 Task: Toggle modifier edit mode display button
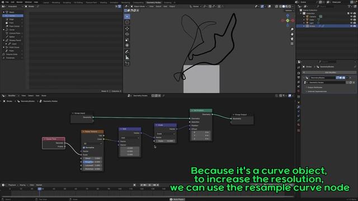pyautogui.click(x=337, y=78)
